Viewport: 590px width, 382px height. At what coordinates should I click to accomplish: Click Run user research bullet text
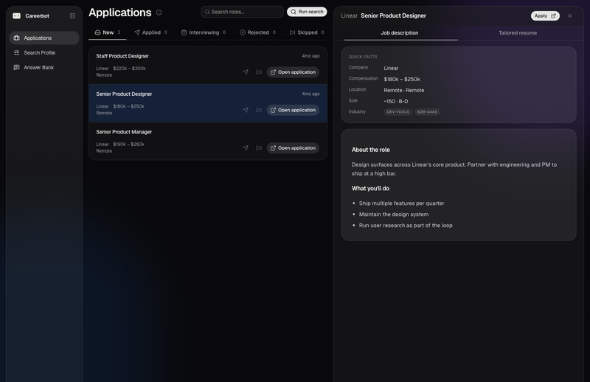pyautogui.click(x=406, y=226)
